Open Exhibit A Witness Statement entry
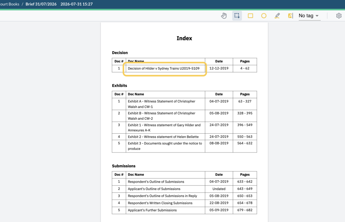This screenshot has width=345, height=222. pyautogui.click(x=161, y=104)
